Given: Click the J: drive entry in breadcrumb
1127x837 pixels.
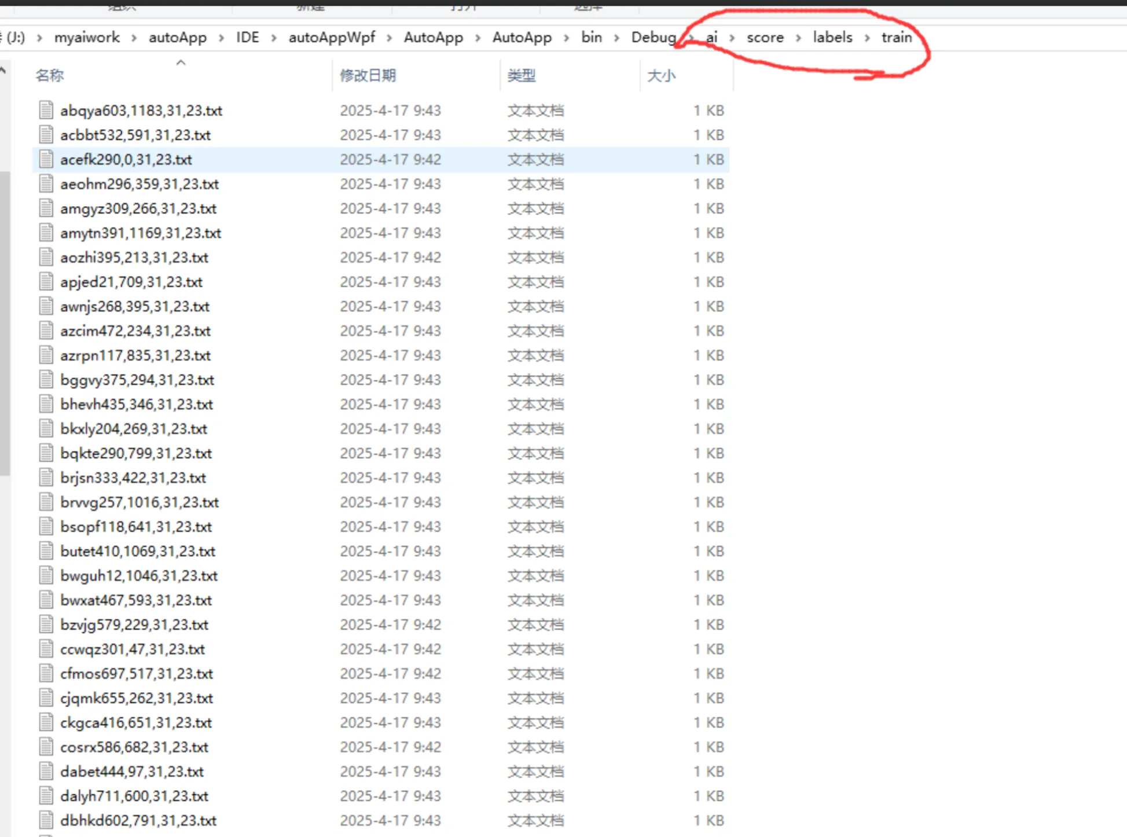Looking at the screenshot, I should (15, 38).
